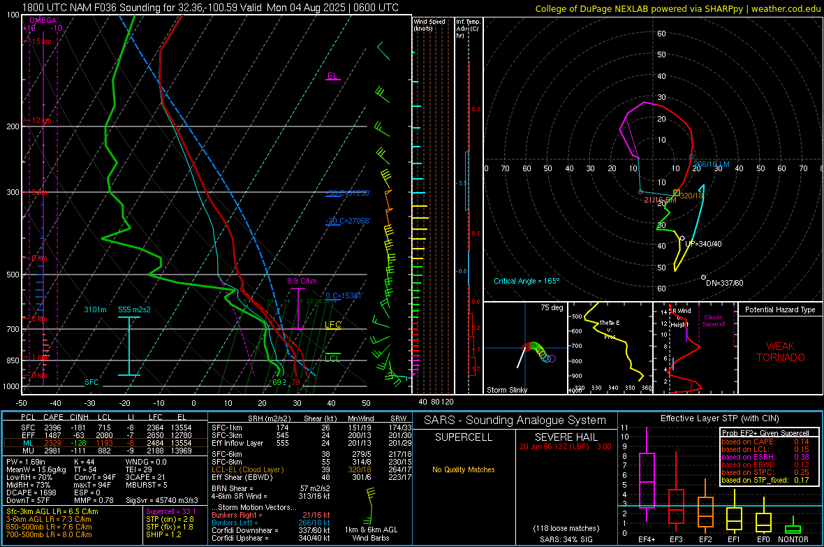Click the SARS - Sounding Analogue System heading
The height and width of the screenshot is (547, 824).
click(x=515, y=421)
